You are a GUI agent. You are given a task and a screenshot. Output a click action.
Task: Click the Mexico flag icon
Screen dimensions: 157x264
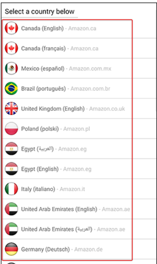[x=11, y=69]
